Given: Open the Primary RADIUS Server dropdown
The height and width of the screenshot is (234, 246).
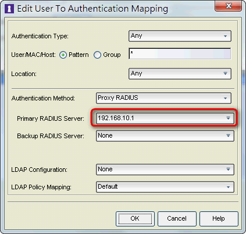Looking at the screenshot, I should coord(165,118).
